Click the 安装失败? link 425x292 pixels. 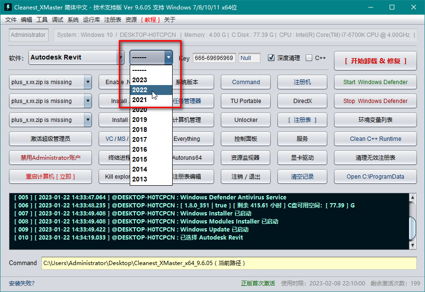click(22, 283)
